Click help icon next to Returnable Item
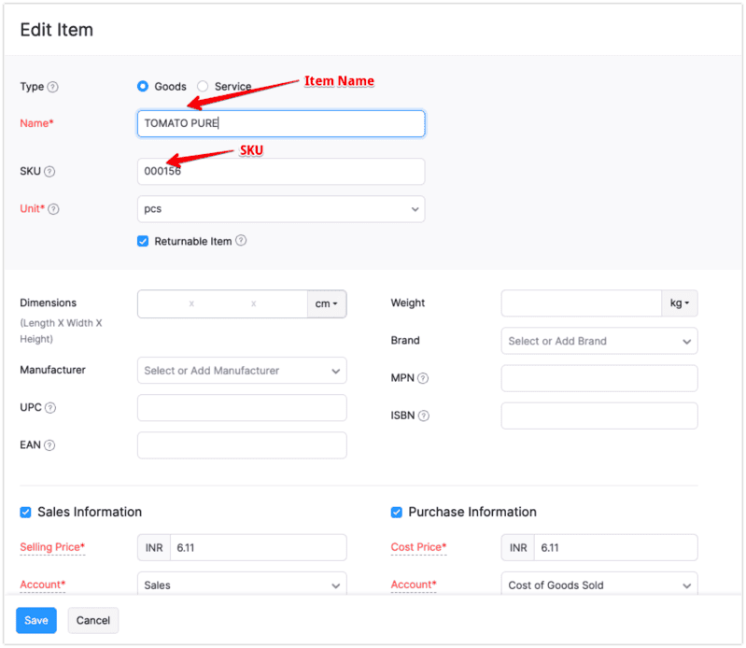 (x=241, y=241)
